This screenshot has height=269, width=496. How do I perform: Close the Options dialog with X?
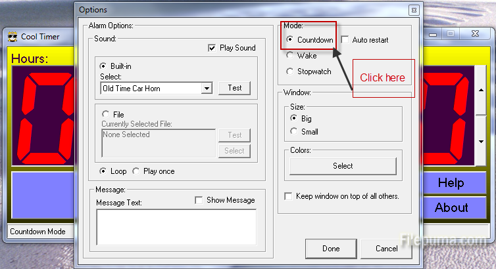(x=412, y=10)
